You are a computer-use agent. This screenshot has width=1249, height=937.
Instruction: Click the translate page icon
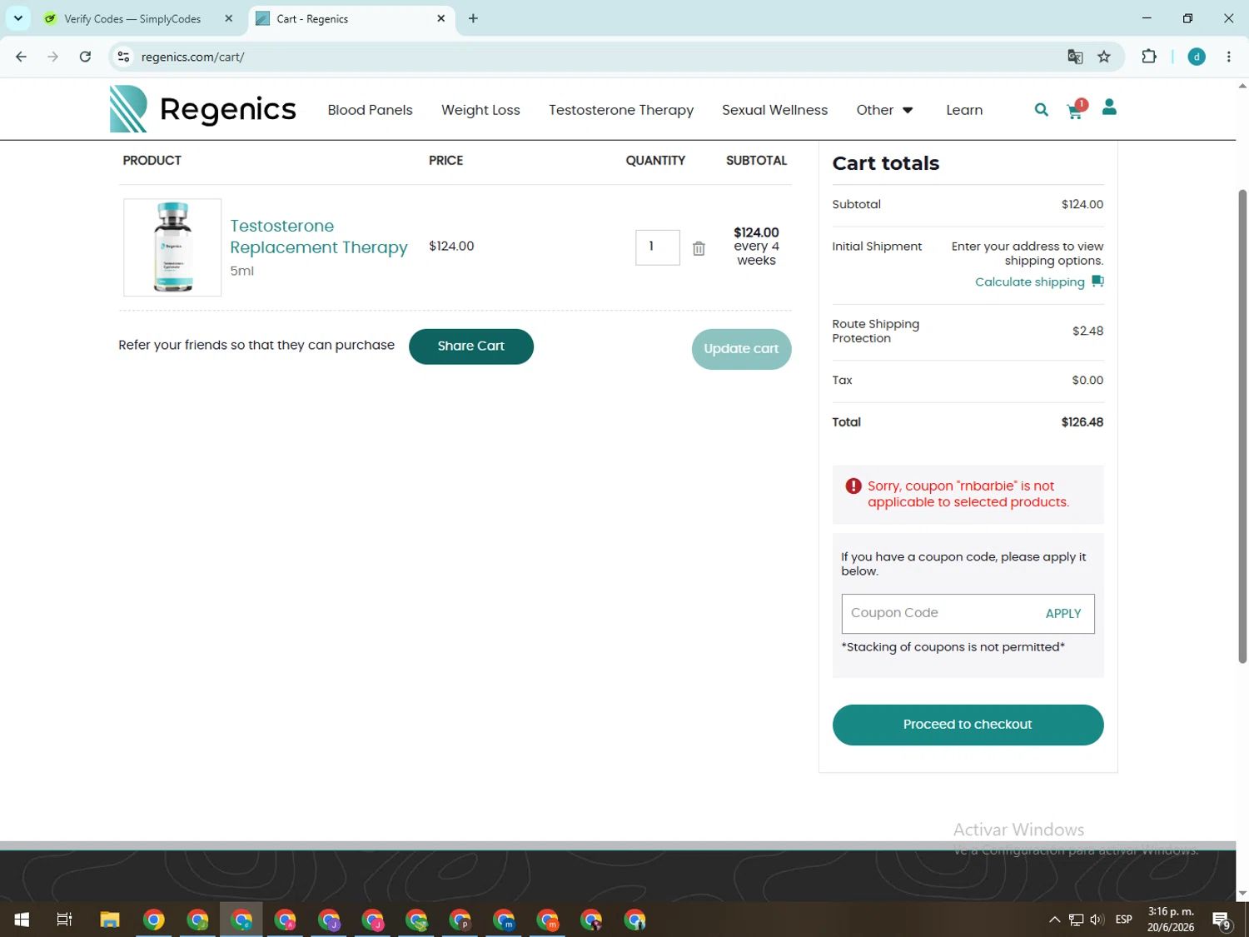[x=1075, y=57]
